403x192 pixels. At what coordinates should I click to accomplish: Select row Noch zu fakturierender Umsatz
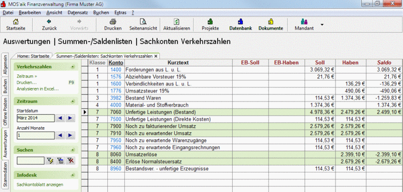coord(245,126)
